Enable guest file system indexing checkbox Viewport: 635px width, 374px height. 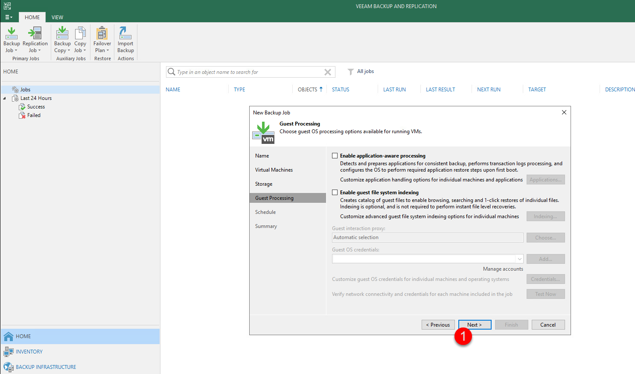(x=335, y=193)
